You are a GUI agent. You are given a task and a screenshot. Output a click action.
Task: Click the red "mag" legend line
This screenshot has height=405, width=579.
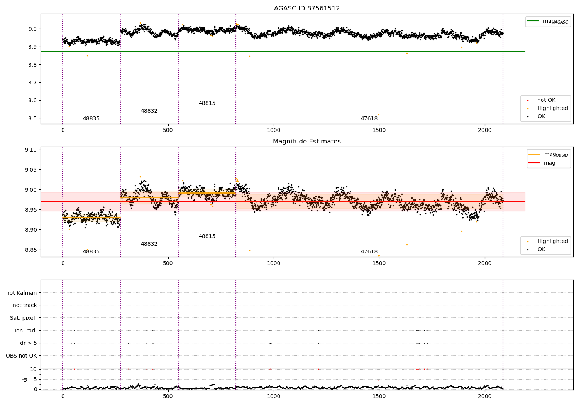pos(535,163)
